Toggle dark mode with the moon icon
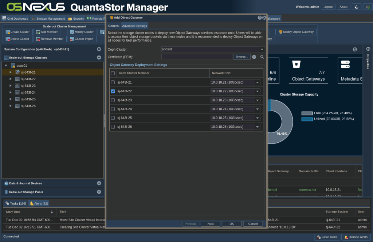Image resolution: width=373 pixels, height=242 pixels. pyautogui.click(x=357, y=7)
